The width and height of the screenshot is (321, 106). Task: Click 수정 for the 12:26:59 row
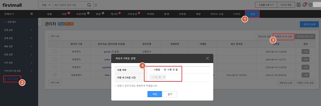(306, 67)
